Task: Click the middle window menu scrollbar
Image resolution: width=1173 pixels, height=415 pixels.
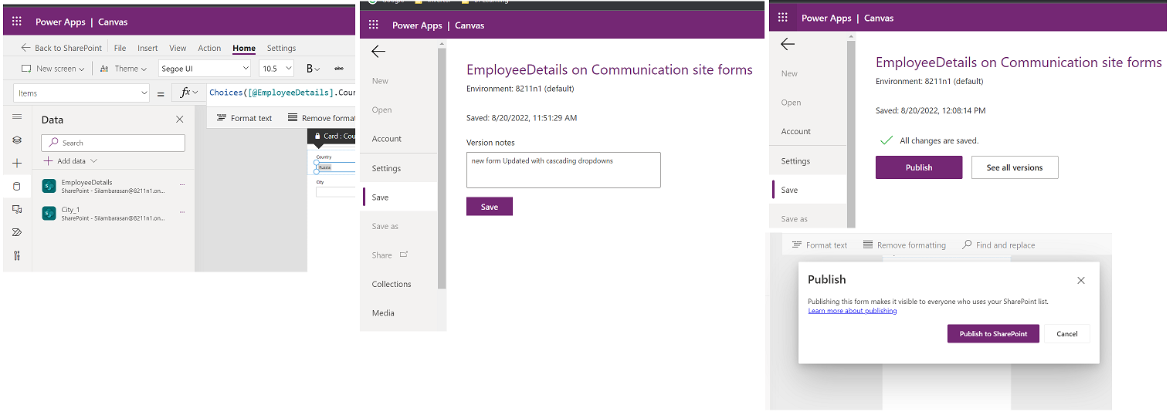Action: pyautogui.click(x=442, y=168)
